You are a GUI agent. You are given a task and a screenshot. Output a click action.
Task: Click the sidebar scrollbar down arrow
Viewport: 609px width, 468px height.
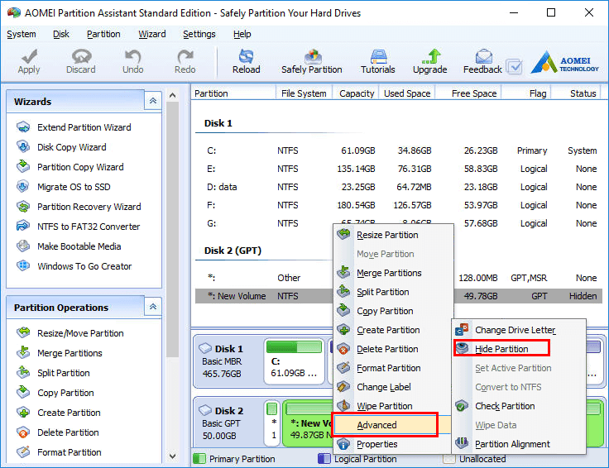pos(173,456)
